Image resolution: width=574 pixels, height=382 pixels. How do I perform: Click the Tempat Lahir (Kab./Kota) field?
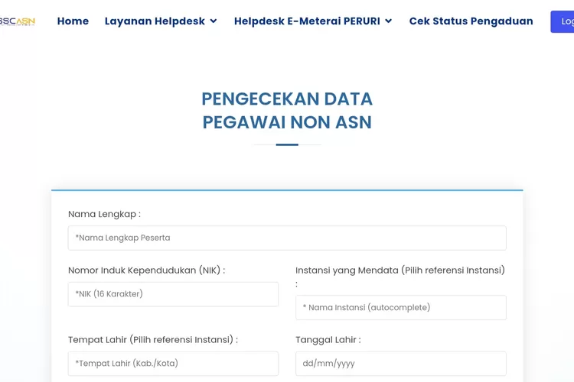[173, 364]
